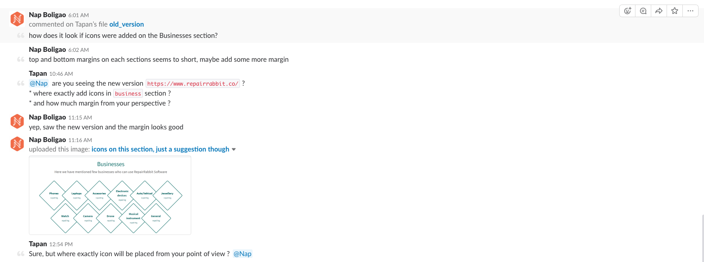The image size is (704, 262).
Task: Star the highlighted message
Action: pos(675,11)
